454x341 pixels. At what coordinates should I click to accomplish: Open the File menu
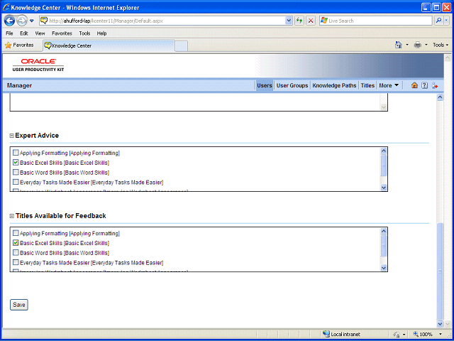tap(9, 33)
